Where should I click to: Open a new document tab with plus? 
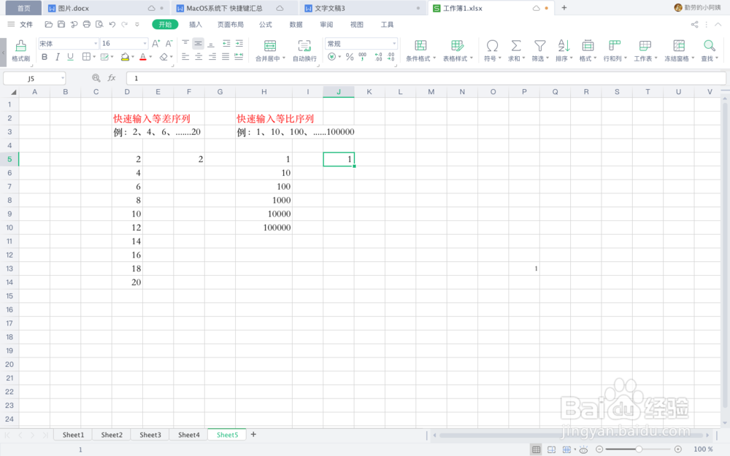click(x=564, y=8)
